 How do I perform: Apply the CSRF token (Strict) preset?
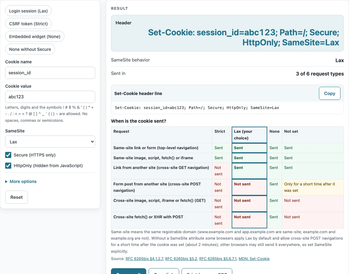click(28, 24)
